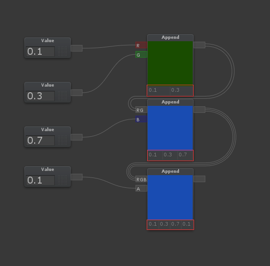The height and width of the screenshot is (266, 270).
Task: Click the bottom Append node blue preview
Action: 170,197
